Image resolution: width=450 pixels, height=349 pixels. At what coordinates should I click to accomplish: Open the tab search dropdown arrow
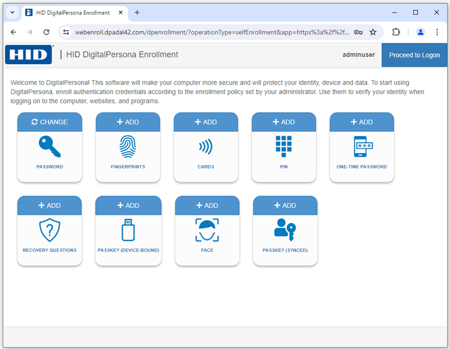coord(12,13)
